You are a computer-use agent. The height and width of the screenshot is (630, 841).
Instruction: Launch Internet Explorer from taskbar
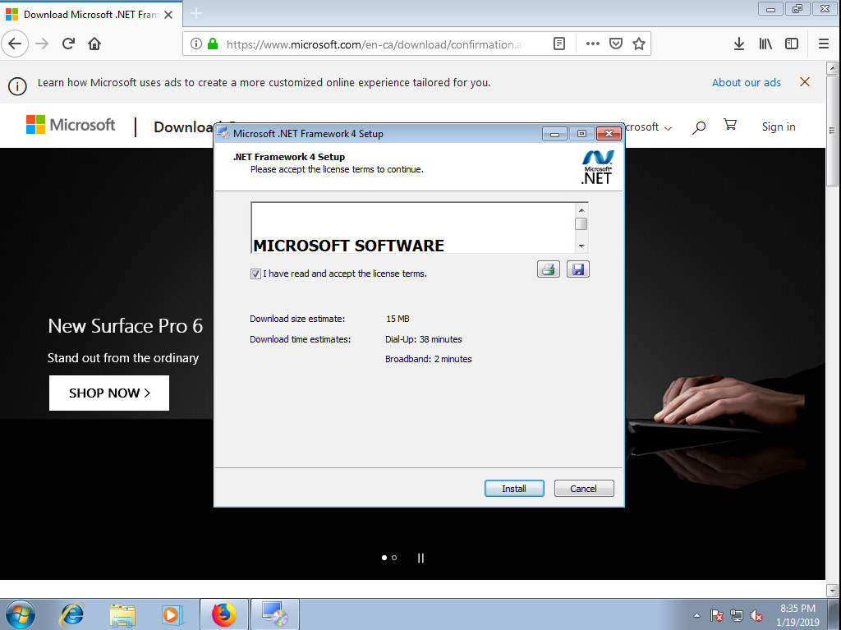coord(72,614)
